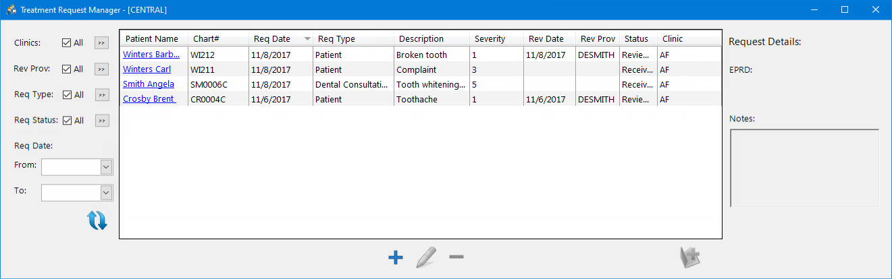Click the notes document icon at bottom right

pyautogui.click(x=690, y=257)
